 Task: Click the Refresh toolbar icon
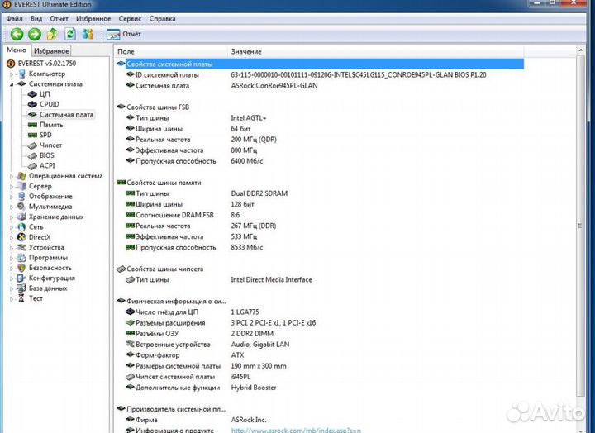point(70,34)
